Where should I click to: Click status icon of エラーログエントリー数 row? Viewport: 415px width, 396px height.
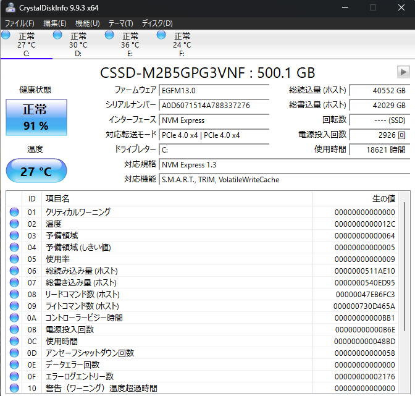[x=14, y=376]
